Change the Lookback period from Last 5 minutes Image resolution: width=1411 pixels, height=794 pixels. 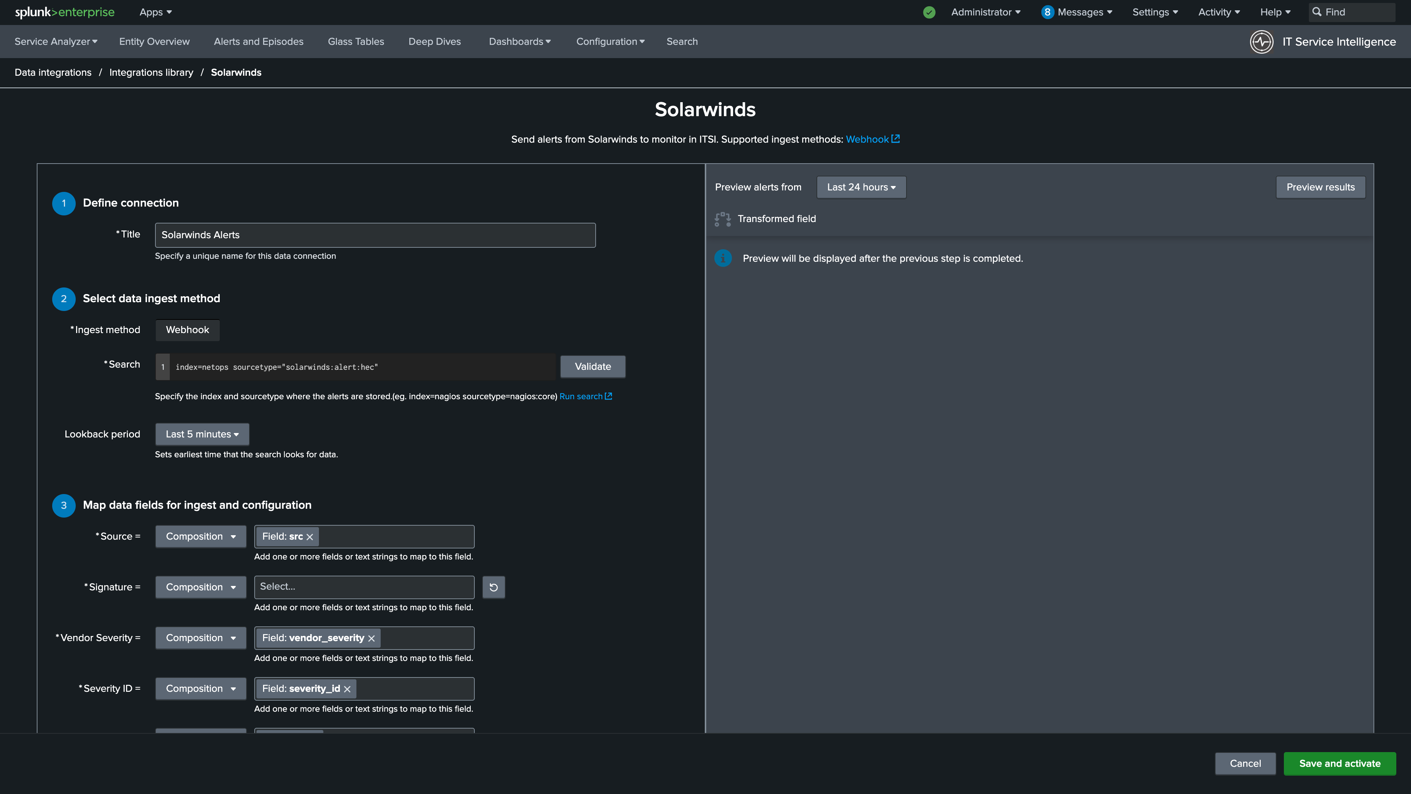202,434
